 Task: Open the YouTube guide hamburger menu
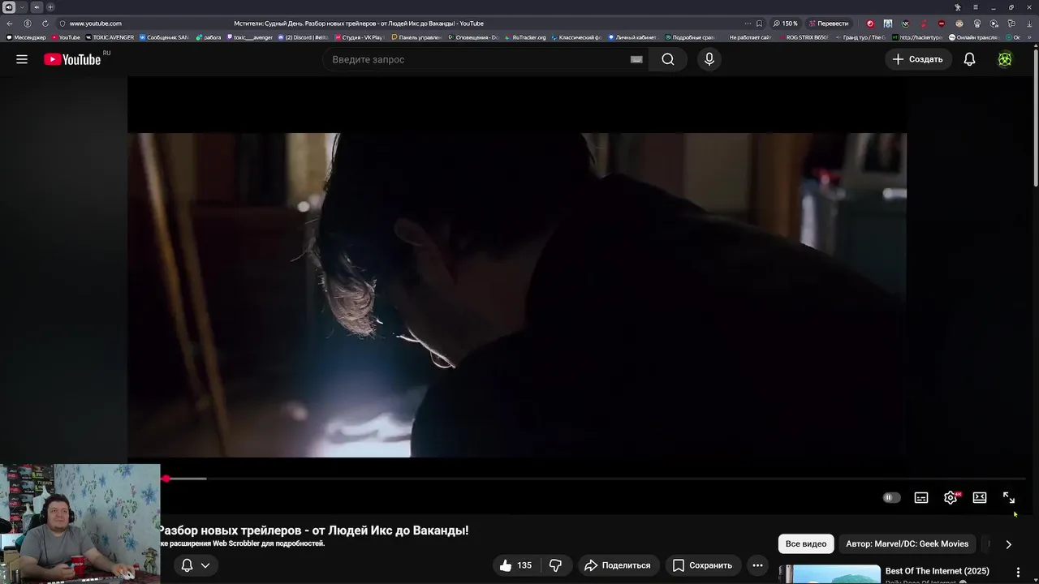[x=22, y=59]
